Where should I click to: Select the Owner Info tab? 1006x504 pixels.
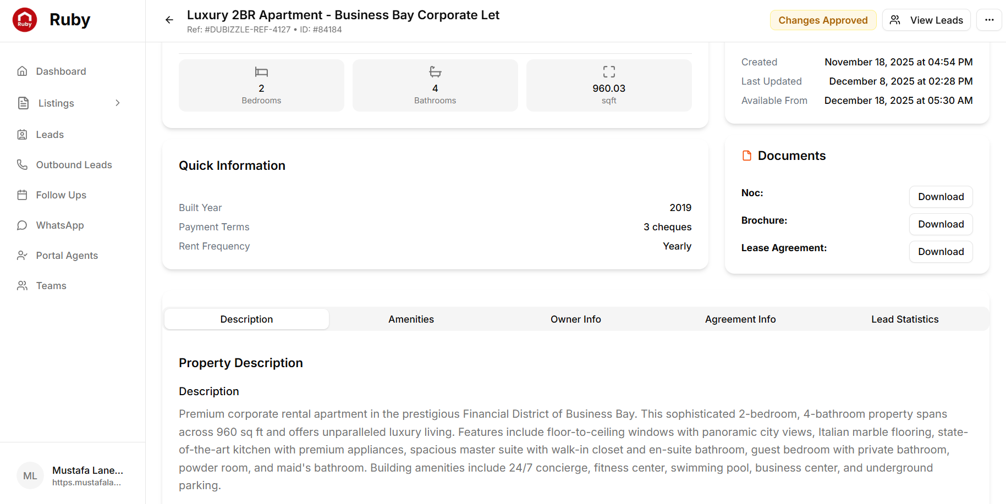575,319
